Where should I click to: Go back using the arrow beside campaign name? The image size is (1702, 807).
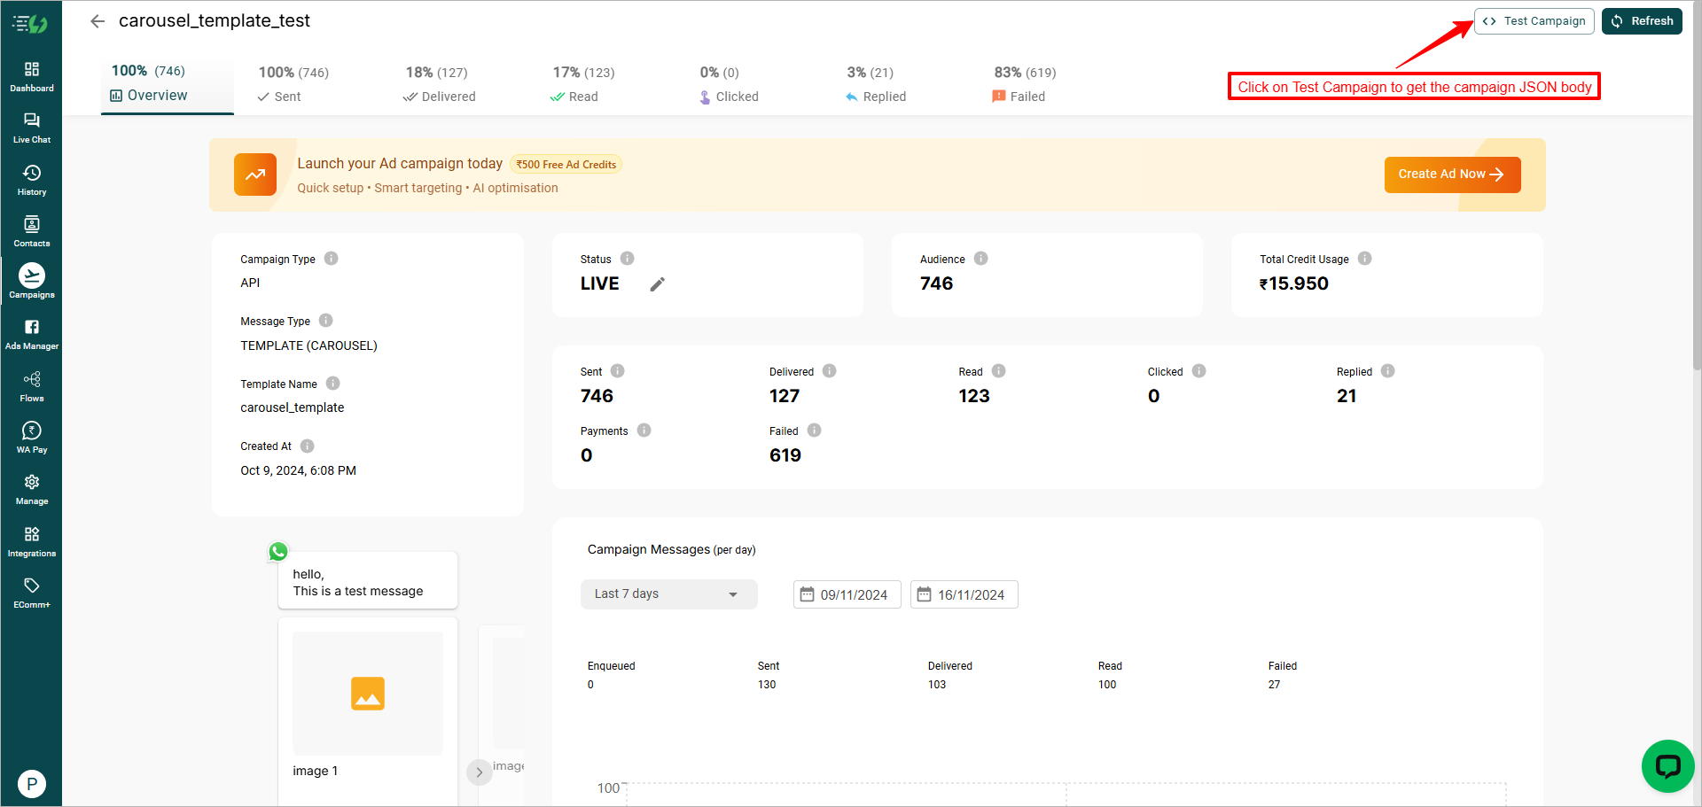coord(98,21)
